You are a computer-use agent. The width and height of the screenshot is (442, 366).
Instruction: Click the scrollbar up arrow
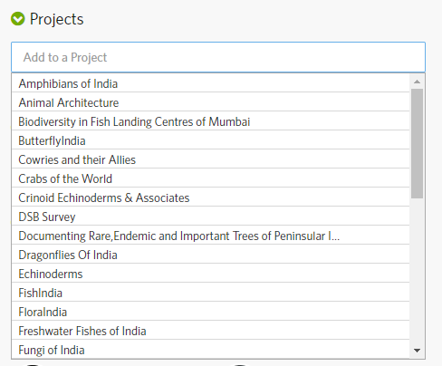click(417, 82)
